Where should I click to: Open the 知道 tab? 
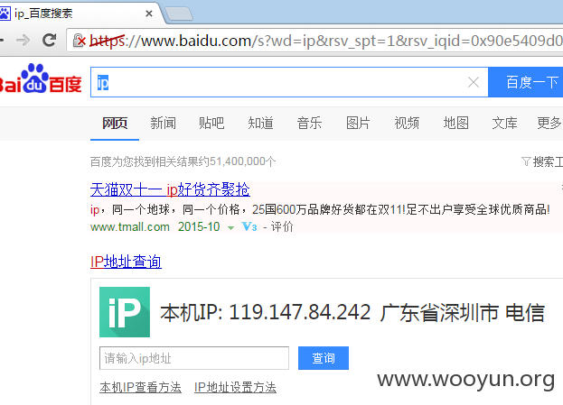coord(260,124)
